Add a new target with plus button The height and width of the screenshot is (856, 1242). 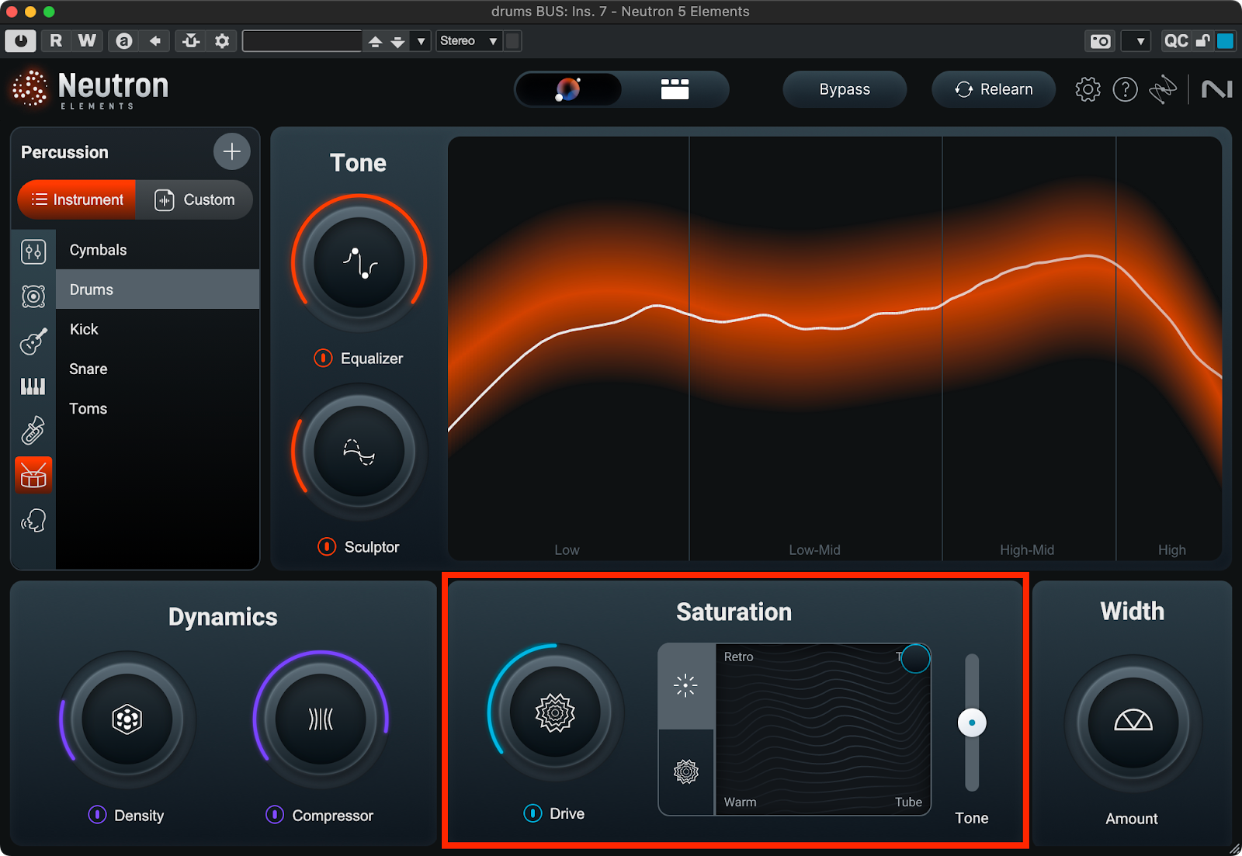tap(231, 151)
